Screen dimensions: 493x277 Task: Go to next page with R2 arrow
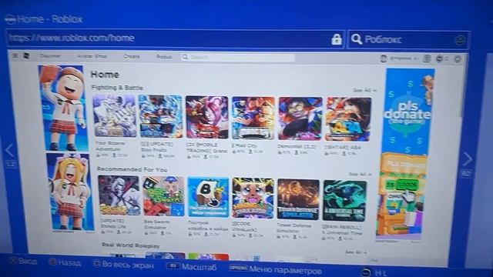(x=468, y=159)
